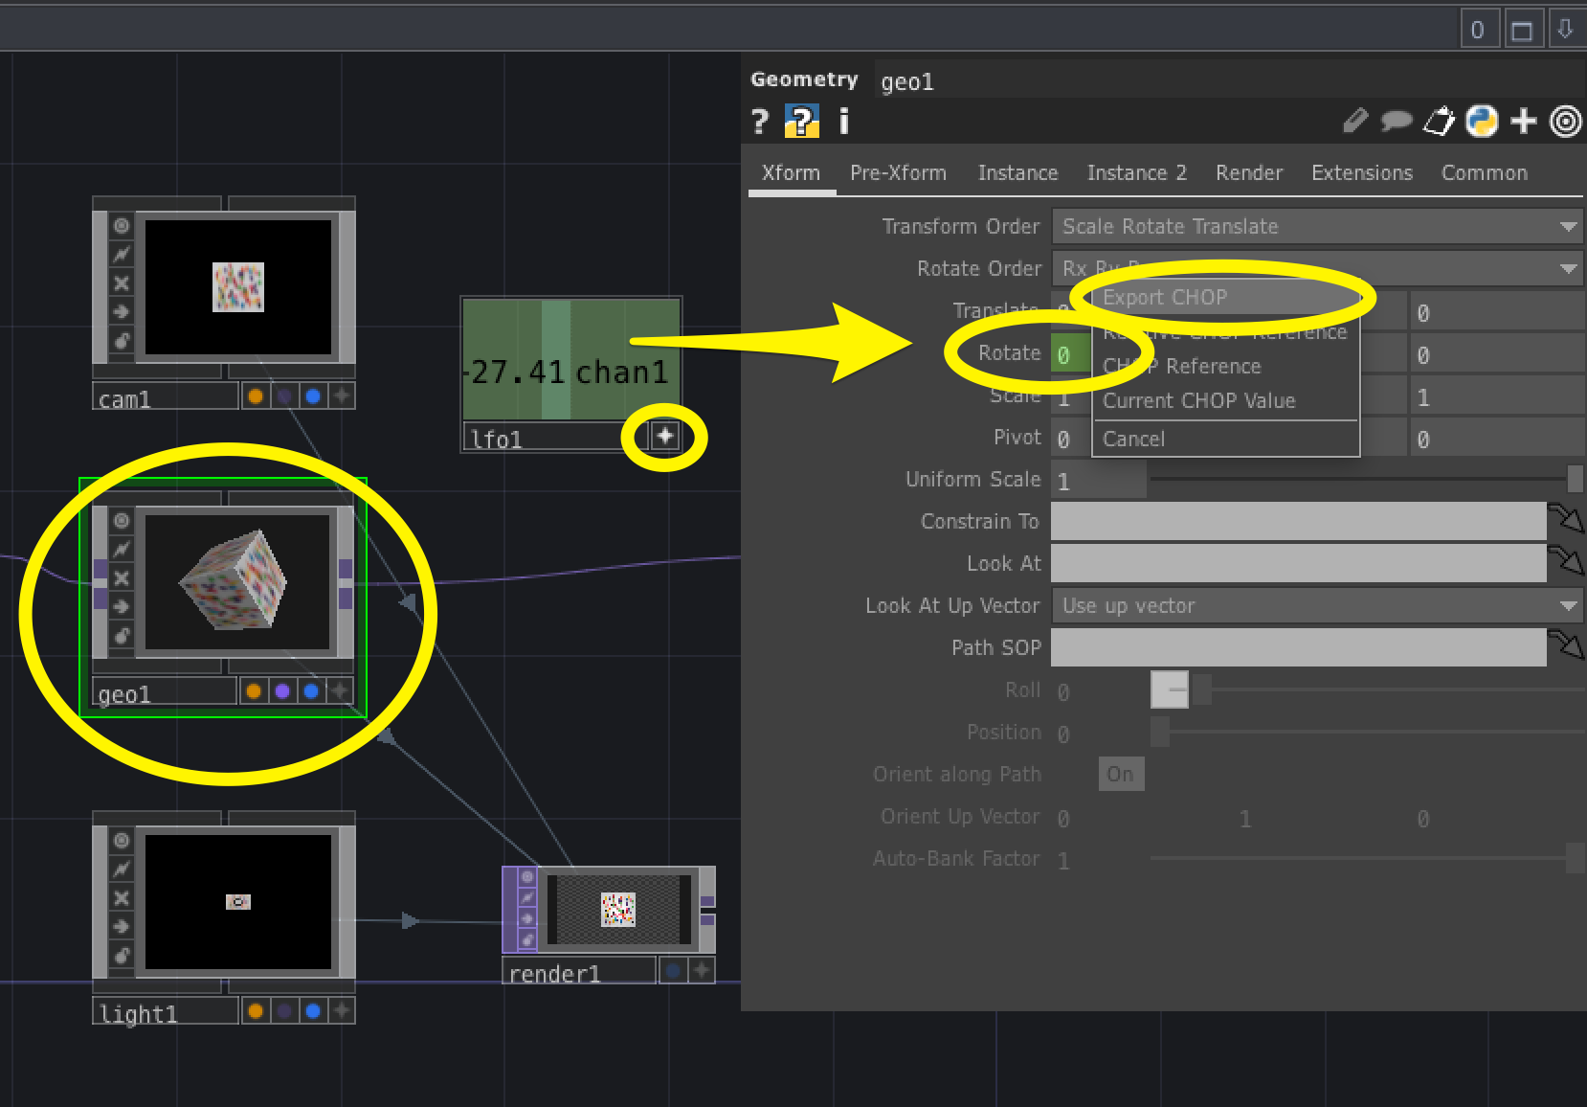
Task: Open the Transform Order dropdown
Action: pyautogui.click(x=1316, y=226)
